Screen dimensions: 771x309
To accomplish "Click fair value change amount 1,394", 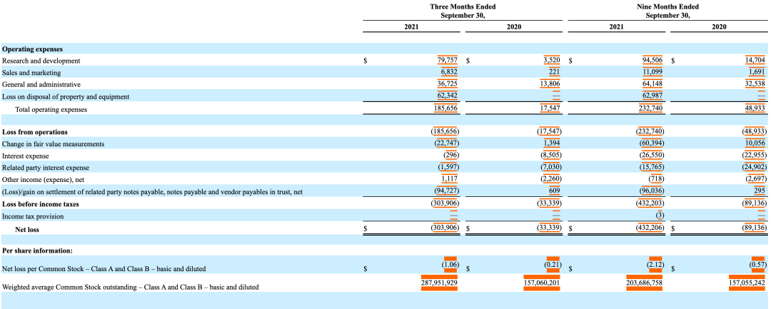I will 552,144.
